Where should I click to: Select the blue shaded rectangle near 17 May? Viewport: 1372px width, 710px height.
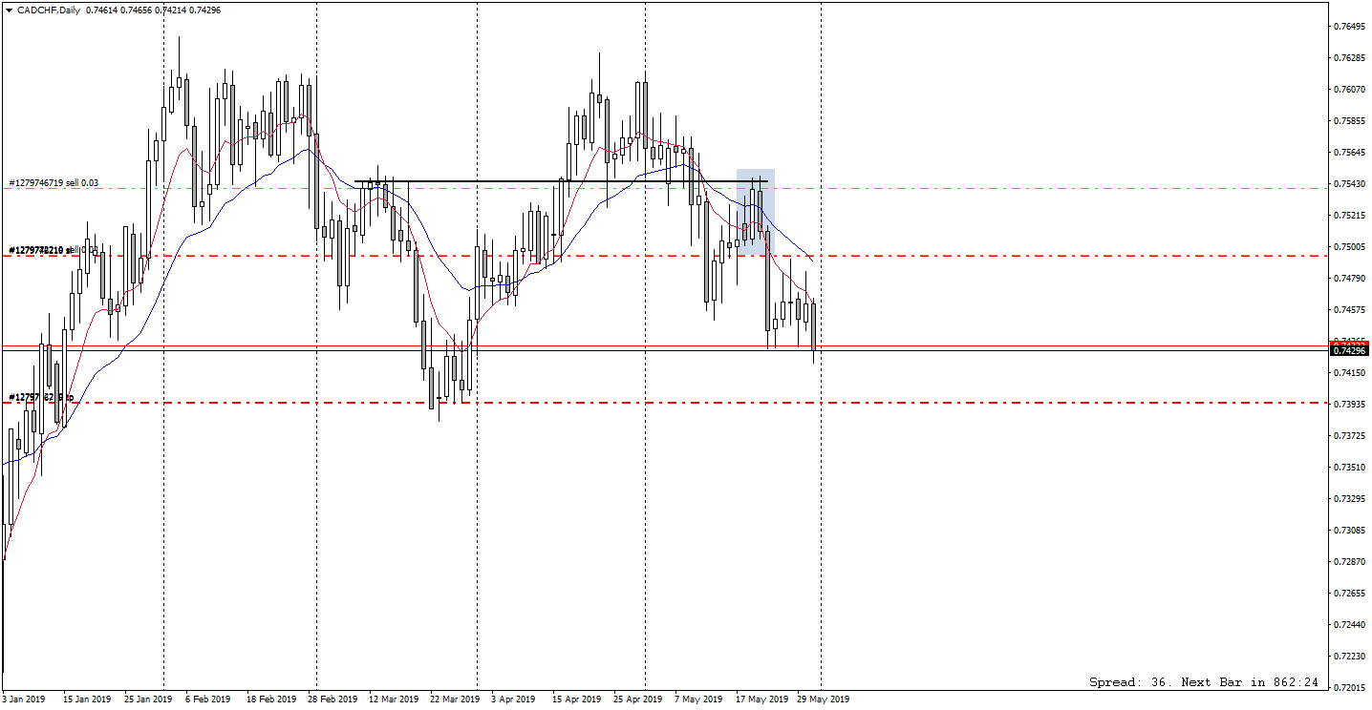(x=755, y=211)
